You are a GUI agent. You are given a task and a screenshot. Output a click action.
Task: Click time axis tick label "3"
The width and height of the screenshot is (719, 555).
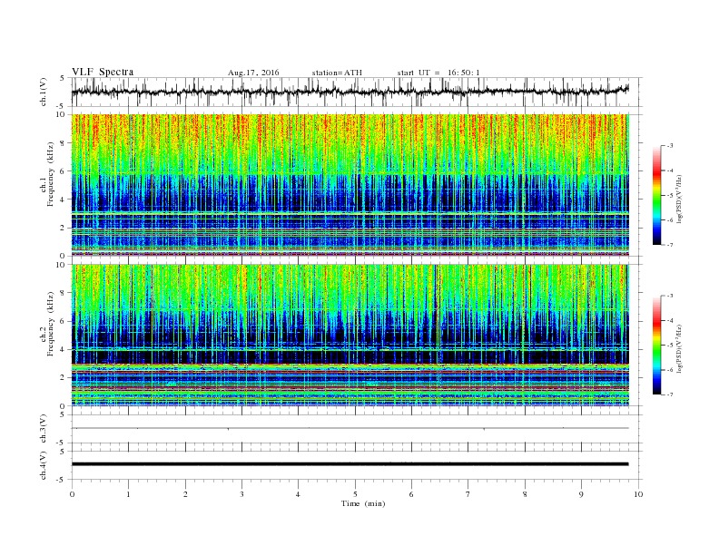pyautogui.click(x=241, y=494)
